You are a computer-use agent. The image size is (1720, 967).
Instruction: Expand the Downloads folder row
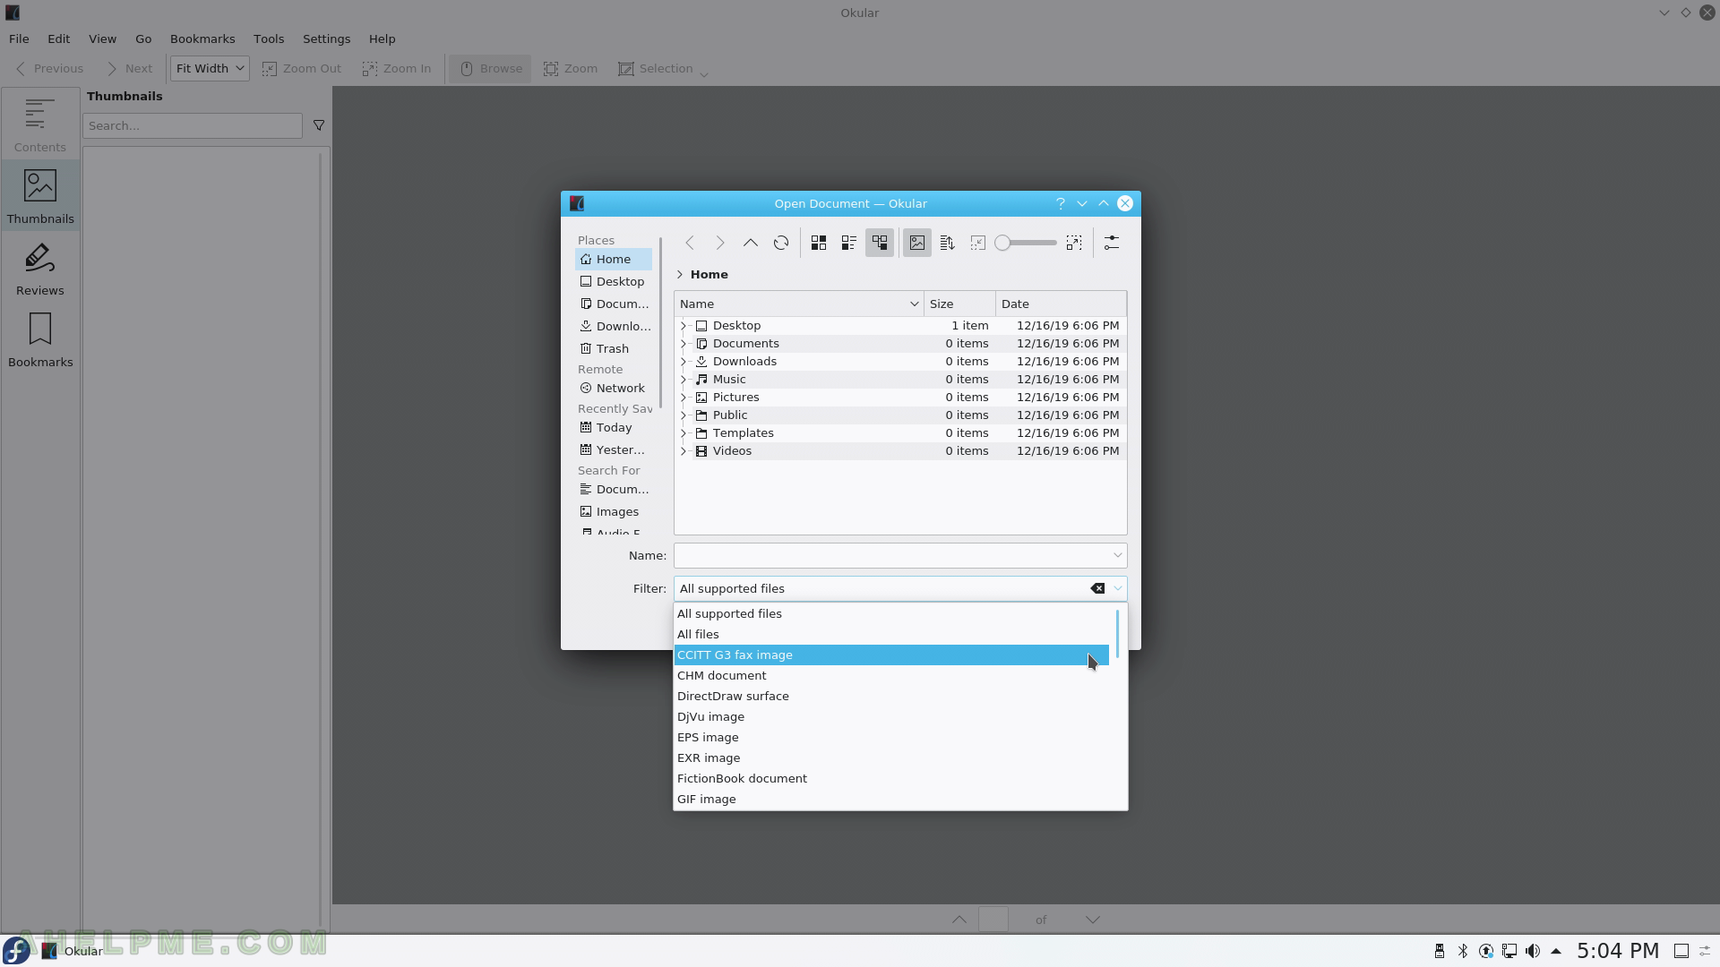coord(684,361)
